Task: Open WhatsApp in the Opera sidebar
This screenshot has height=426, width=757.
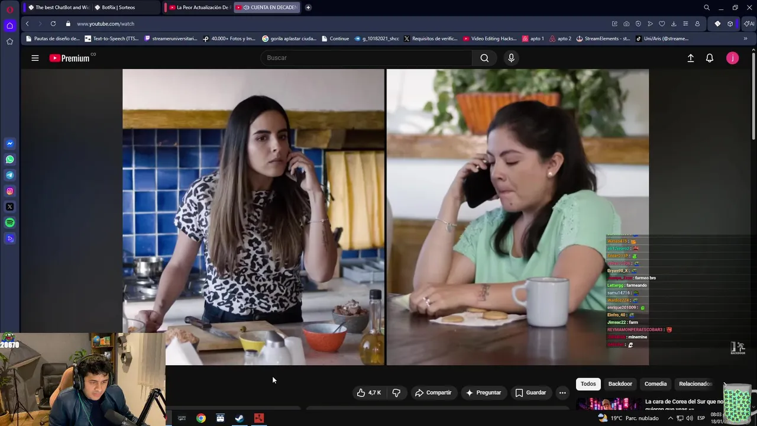Action: pyautogui.click(x=9, y=159)
